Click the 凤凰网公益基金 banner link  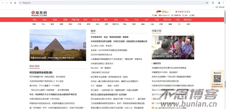pos(183,11)
